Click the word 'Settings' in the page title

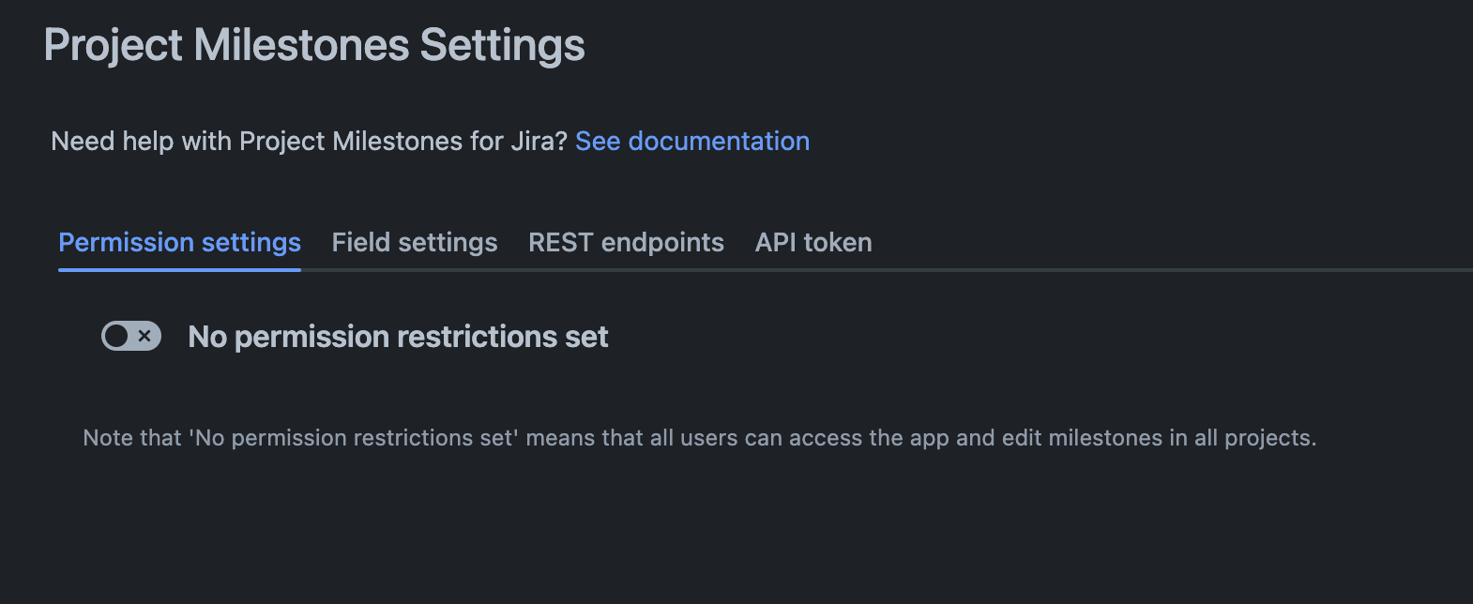coord(502,45)
